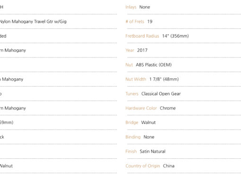Image resolution: width=241 pixels, height=180 pixels.
Task: Click the Classical Open Gear value
Action: 161,94
